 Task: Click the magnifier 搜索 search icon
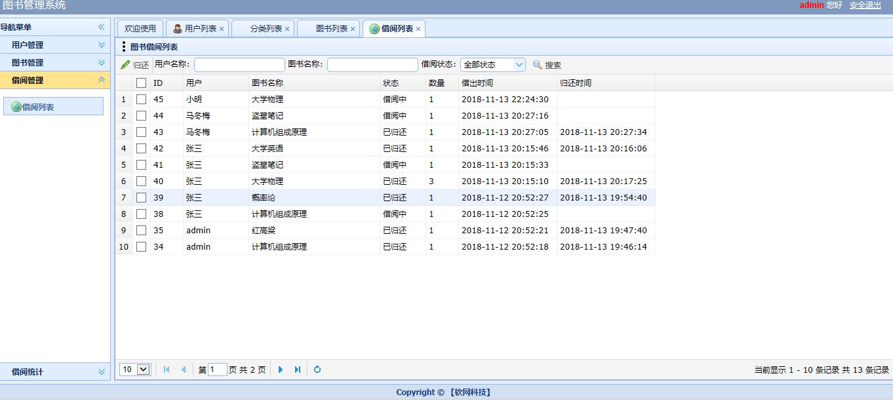pos(538,65)
